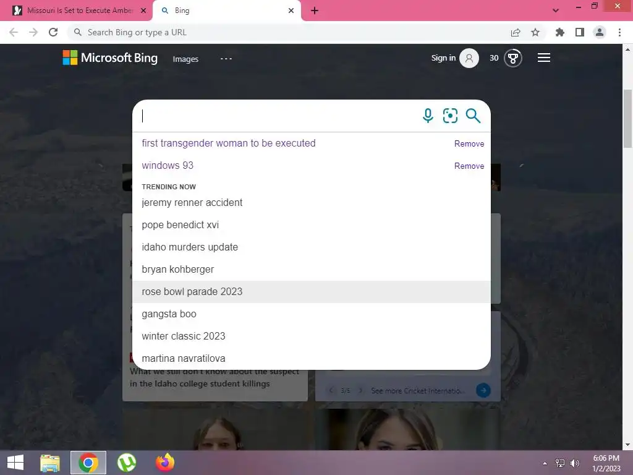This screenshot has height=475, width=633.
Task: Launch uTorrent from taskbar
Action: (x=127, y=463)
